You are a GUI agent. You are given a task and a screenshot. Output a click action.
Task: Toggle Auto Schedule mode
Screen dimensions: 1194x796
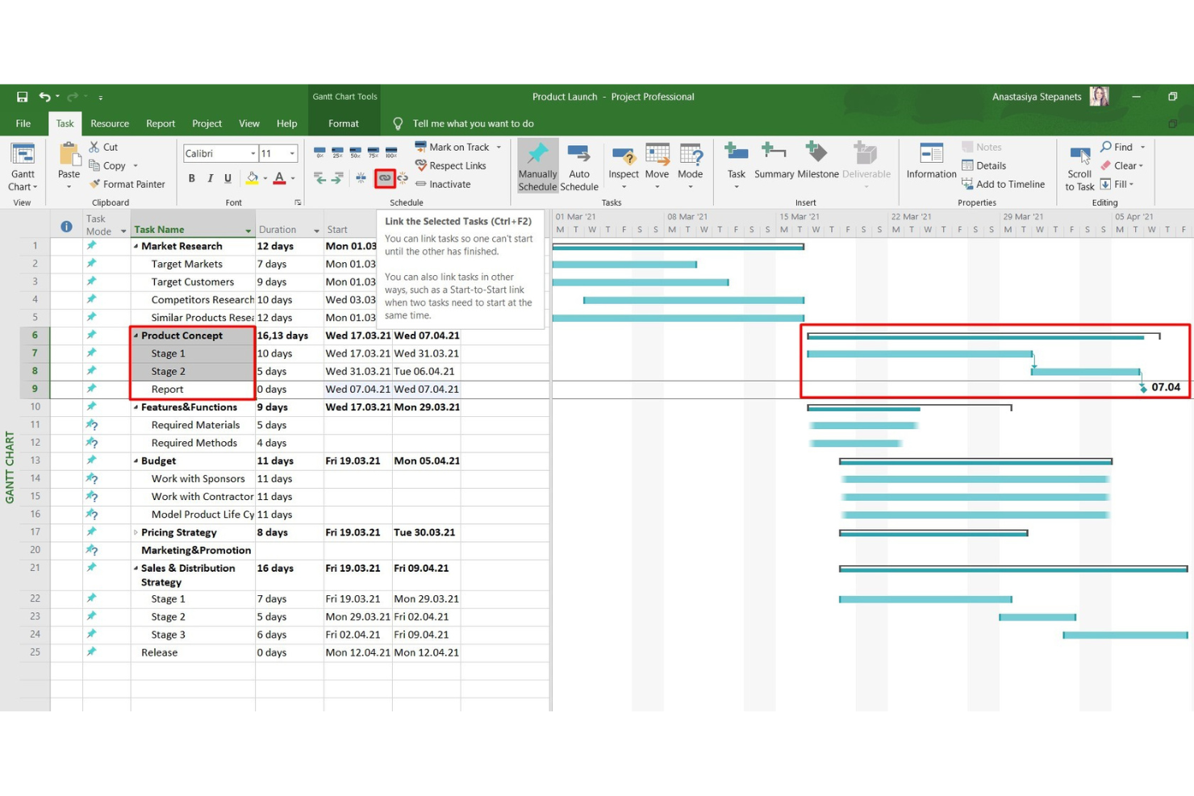(579, 167)
